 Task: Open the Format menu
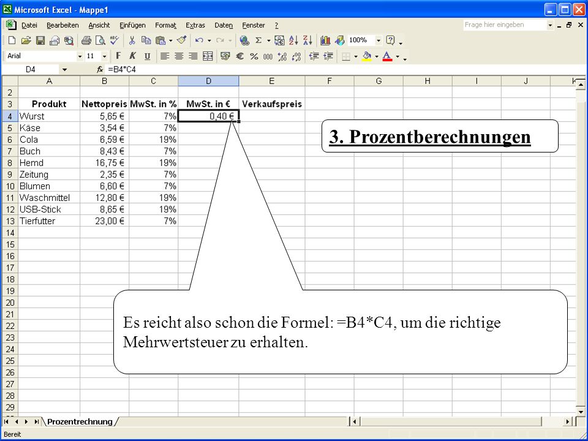(165, 25)
